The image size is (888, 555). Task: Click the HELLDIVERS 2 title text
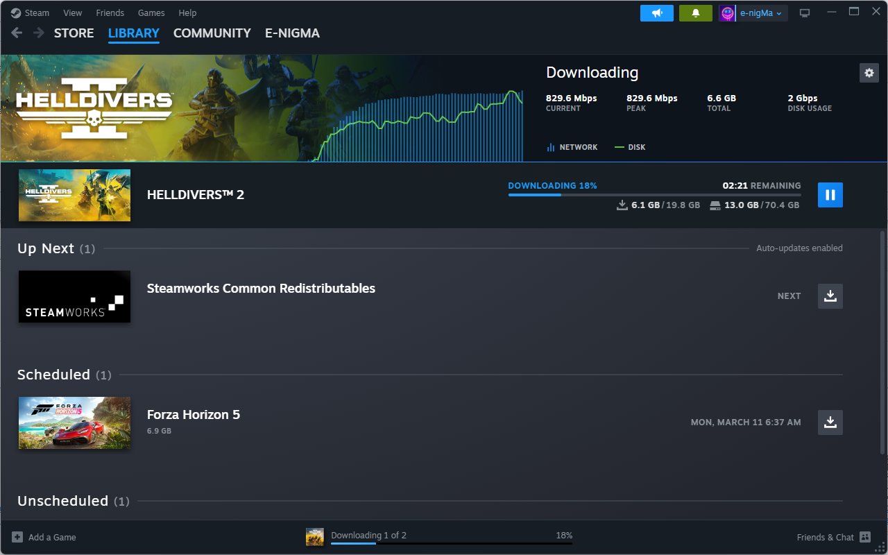point(196,195)
